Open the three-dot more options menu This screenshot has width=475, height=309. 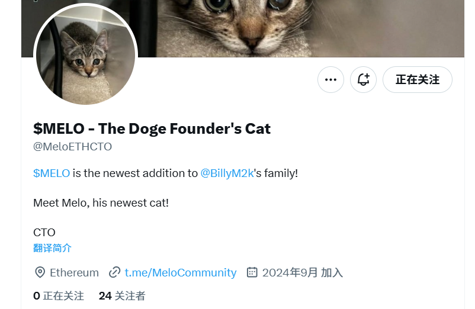point(330,79)
